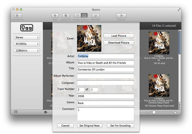Select the 04 42.mp3 album thumbnail
The image size is (192, 134).
click(159, 43)
